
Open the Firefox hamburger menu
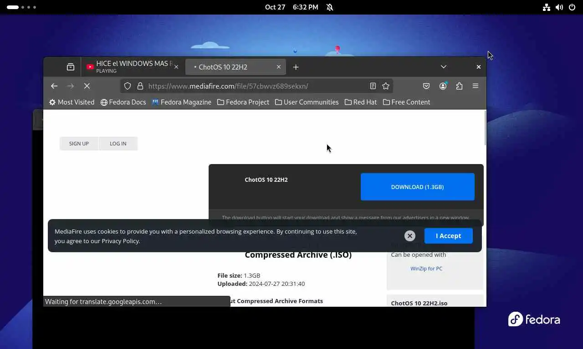click(x=476, y=86)
